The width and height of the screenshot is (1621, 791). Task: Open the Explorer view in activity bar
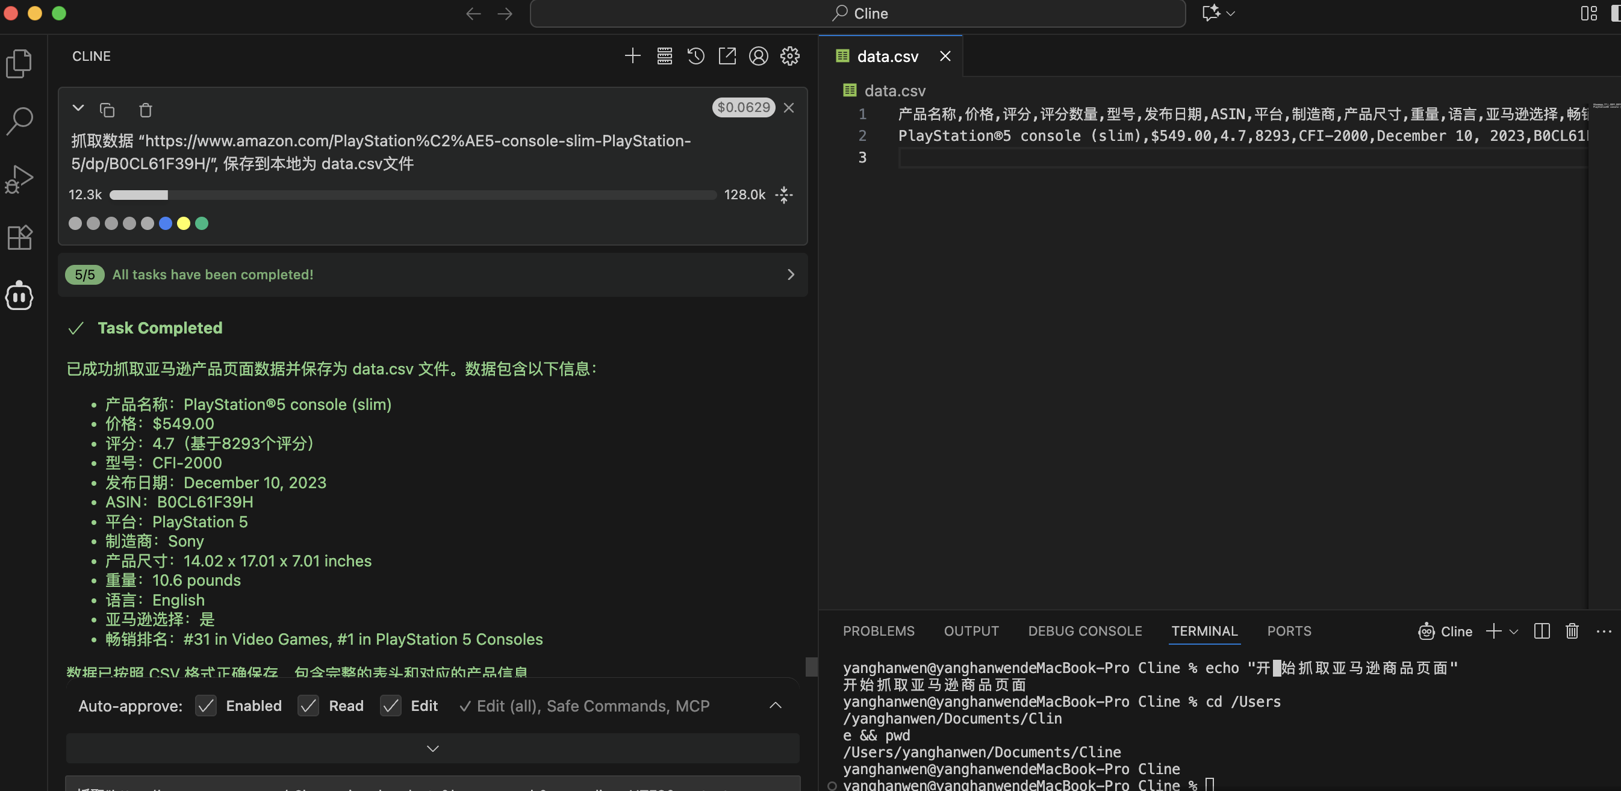(x=19, y=63)
